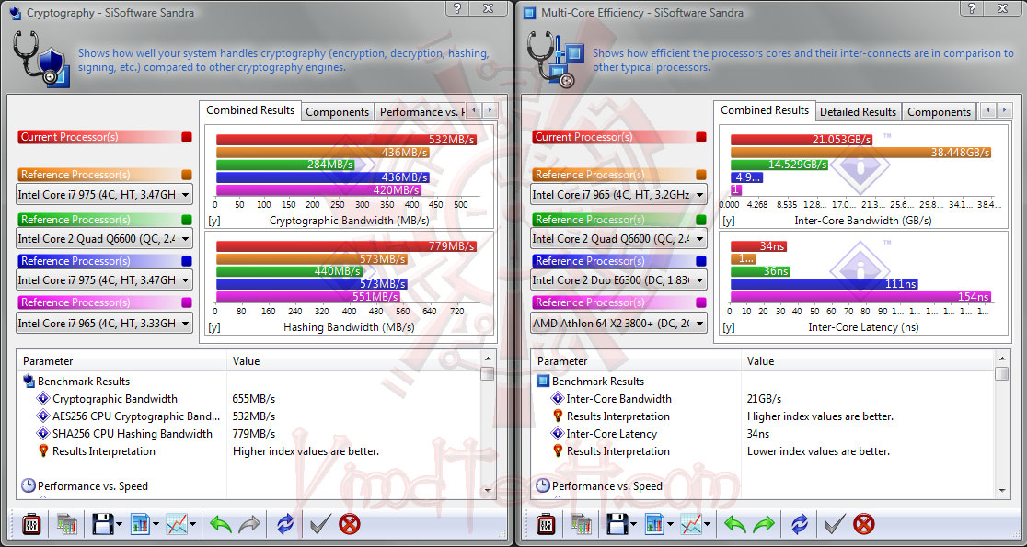Image resolution: width=1027 pixels, height=547 pixels.
Task: Click the magenta reference processor swatch in Multi-Core Efficiency
Action: [701, 302]
